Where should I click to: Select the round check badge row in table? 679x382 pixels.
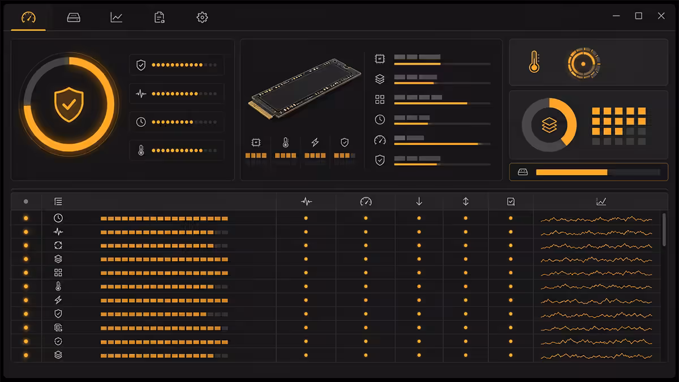336,341
